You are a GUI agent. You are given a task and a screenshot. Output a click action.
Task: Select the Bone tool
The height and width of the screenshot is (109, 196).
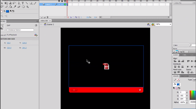pos(7,7)
